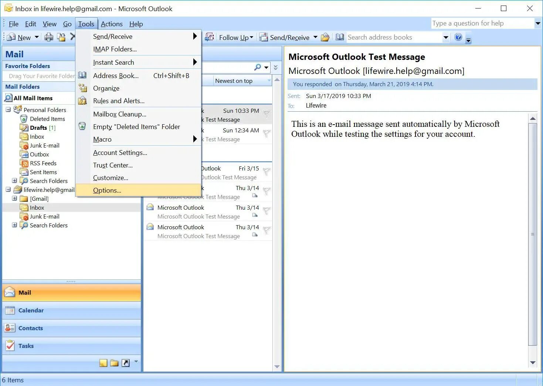Click the Print toolbar icon
The height and width of the screenshot is (386, 543).
(x=48, y=37)
